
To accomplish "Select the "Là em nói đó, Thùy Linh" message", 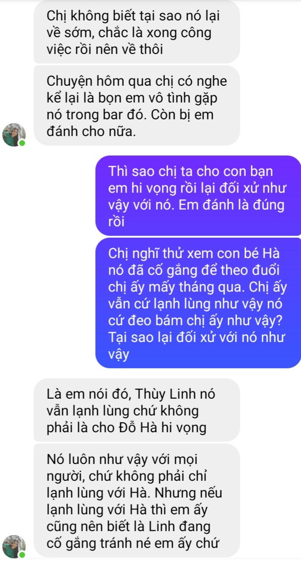I will [x=136, y=410].
